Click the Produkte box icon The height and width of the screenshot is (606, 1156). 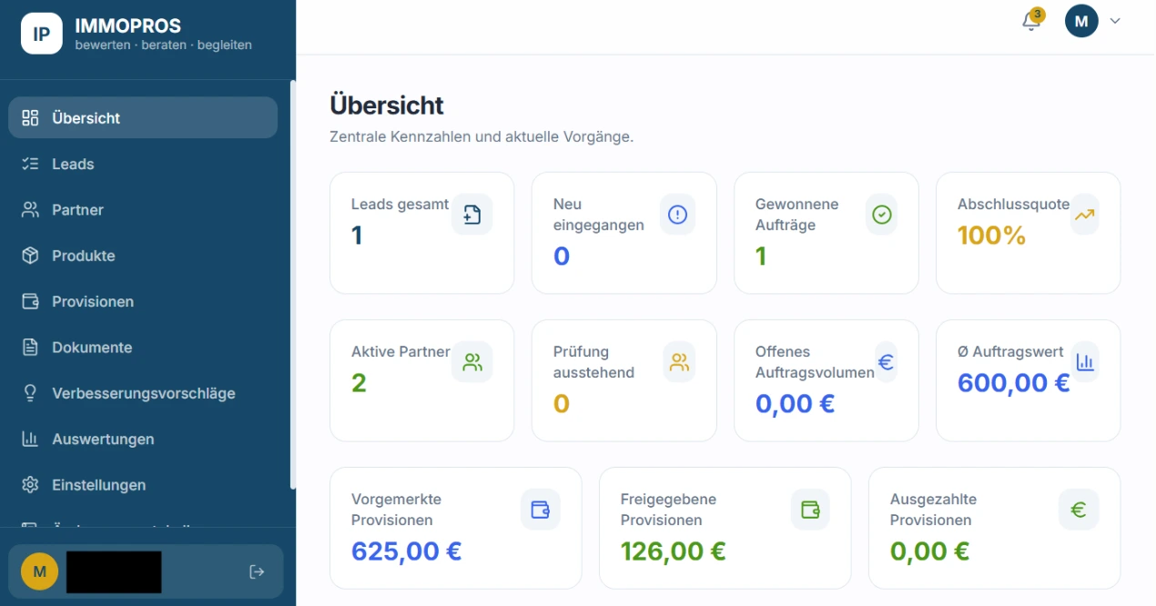(30, 256)
